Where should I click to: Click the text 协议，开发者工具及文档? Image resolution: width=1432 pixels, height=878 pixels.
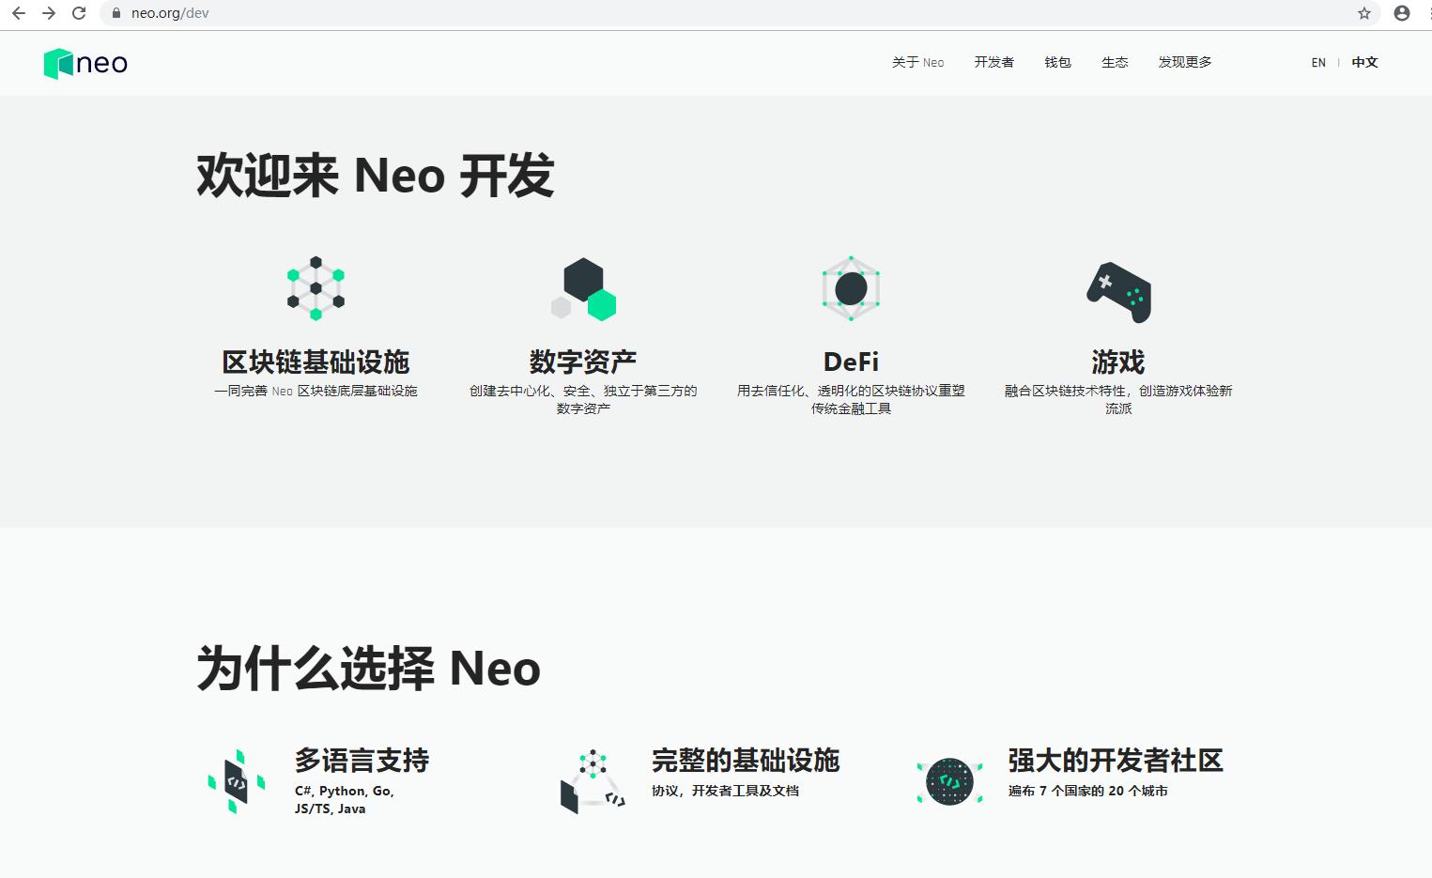click(725, 791)
